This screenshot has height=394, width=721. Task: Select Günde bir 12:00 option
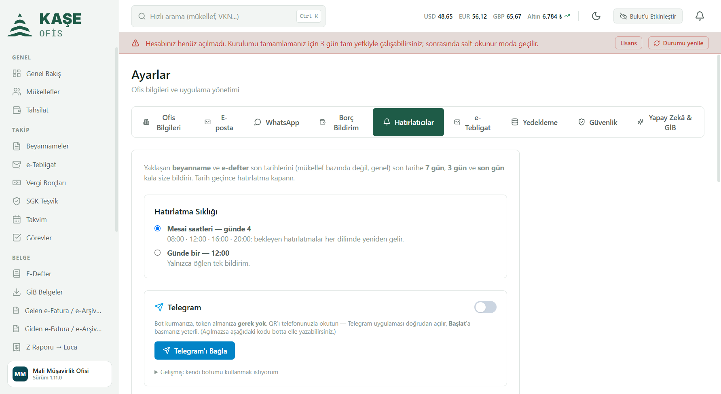pyautogui.click(x=158, y=253)
